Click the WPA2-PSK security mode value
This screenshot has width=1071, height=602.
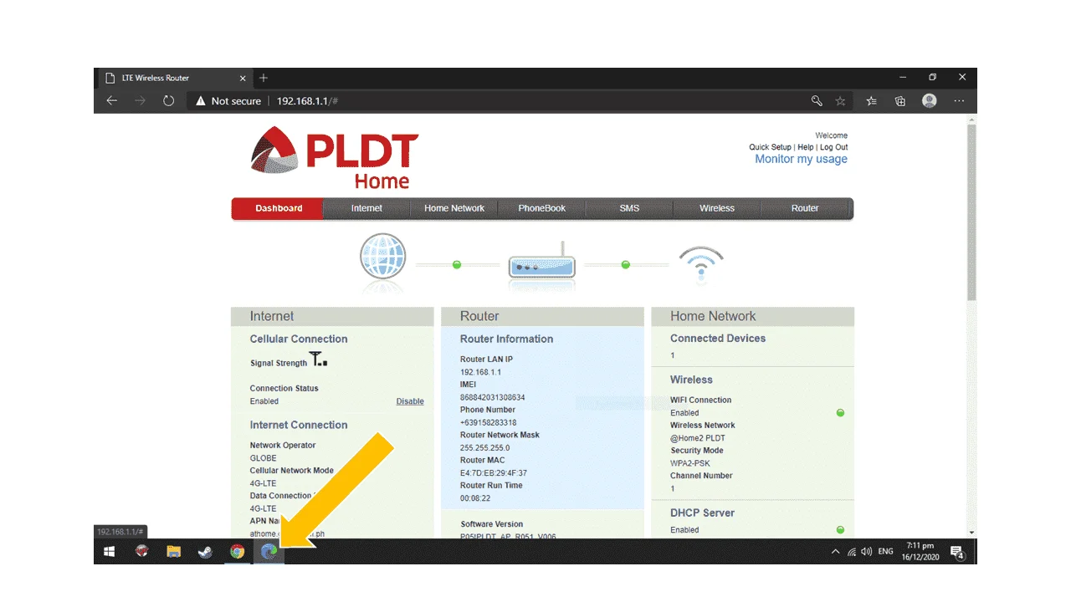[691, 463]
